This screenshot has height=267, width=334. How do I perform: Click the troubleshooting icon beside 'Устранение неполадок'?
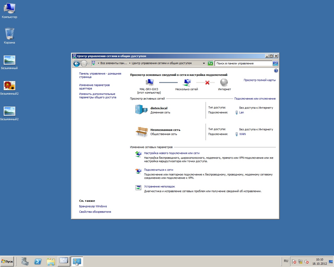coord(138,187)
